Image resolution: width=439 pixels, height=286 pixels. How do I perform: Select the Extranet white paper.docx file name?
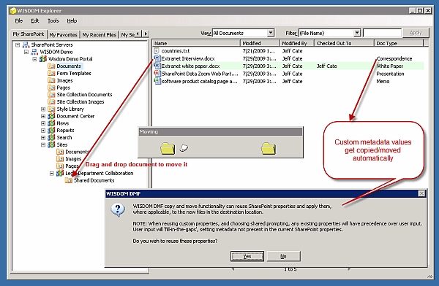click(x=191, y=66)
